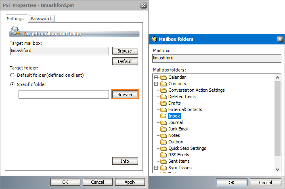Select Specific folder radio option
Viewport: 285px width, 189px height.
(13, 84)
